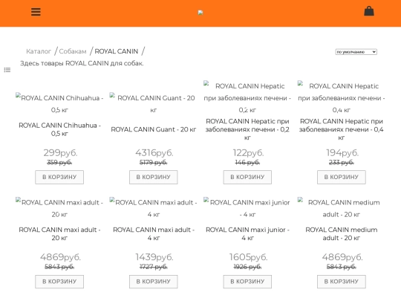The width and height of the screenshot is (401, 301).
Task: Click the 122руб. price
Action: point(248,153)
